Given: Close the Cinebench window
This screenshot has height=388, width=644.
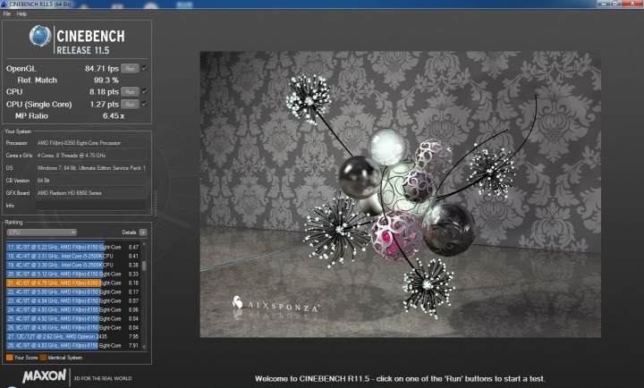Looking at the screenshot, I should tap(632, 4).
